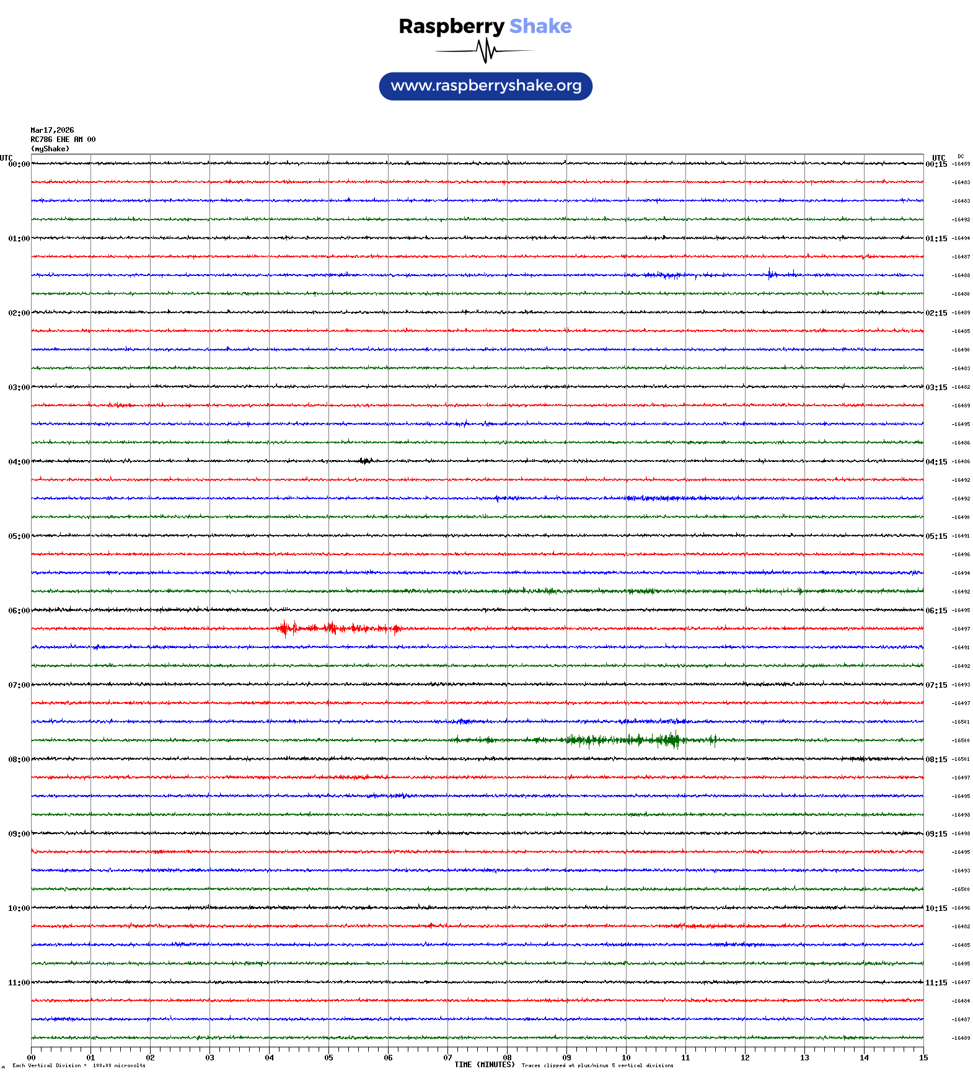Click the 06:00 hour label on the left axis
The image size is (973, 1074).
[19, 611]
